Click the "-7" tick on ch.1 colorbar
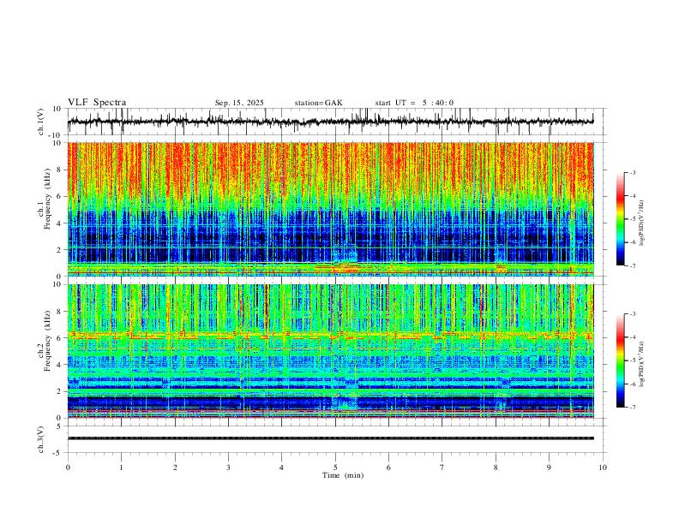This screenshot has width=679, height=524. click(x=632, y=265)
